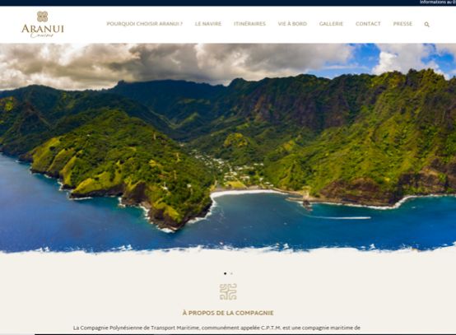
Task: Select the first carousel dot indicator
Action: [x=225, y=273]
